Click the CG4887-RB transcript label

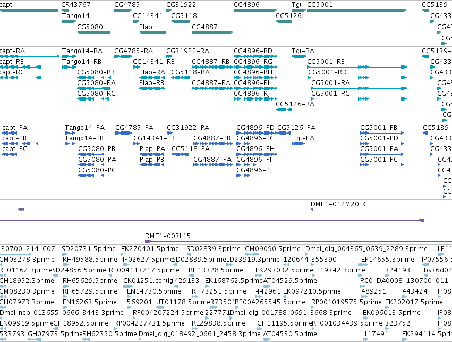[x=210, y=62]
